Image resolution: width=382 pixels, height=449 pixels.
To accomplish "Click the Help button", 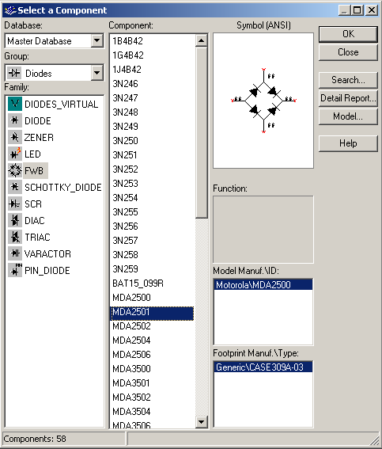I will point(348,143).
